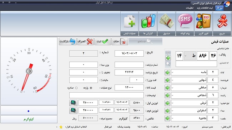The image size is (232, 130).
Task: Select the صادره (outgoing) radio button
Action: 76,88
